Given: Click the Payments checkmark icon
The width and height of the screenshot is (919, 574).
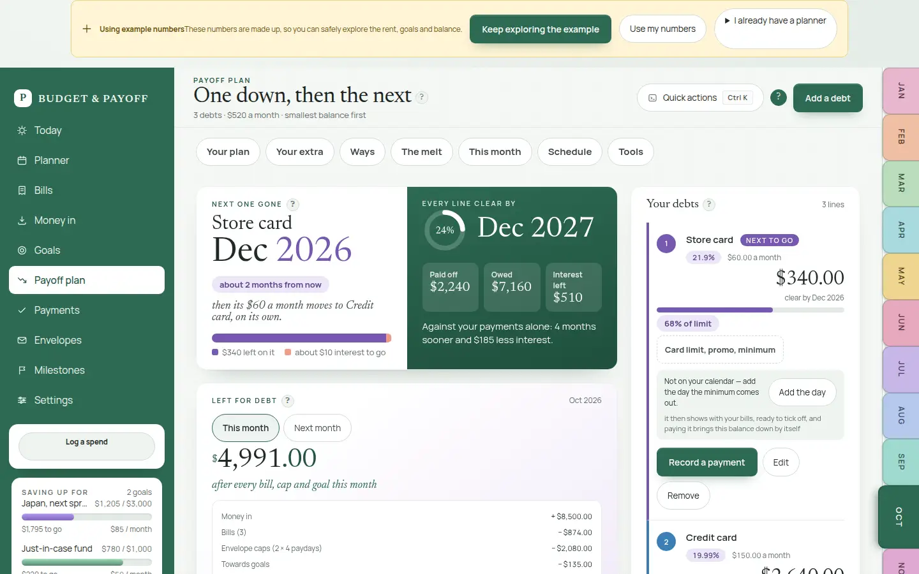Looking at the screenshot, I should (22, 310).
